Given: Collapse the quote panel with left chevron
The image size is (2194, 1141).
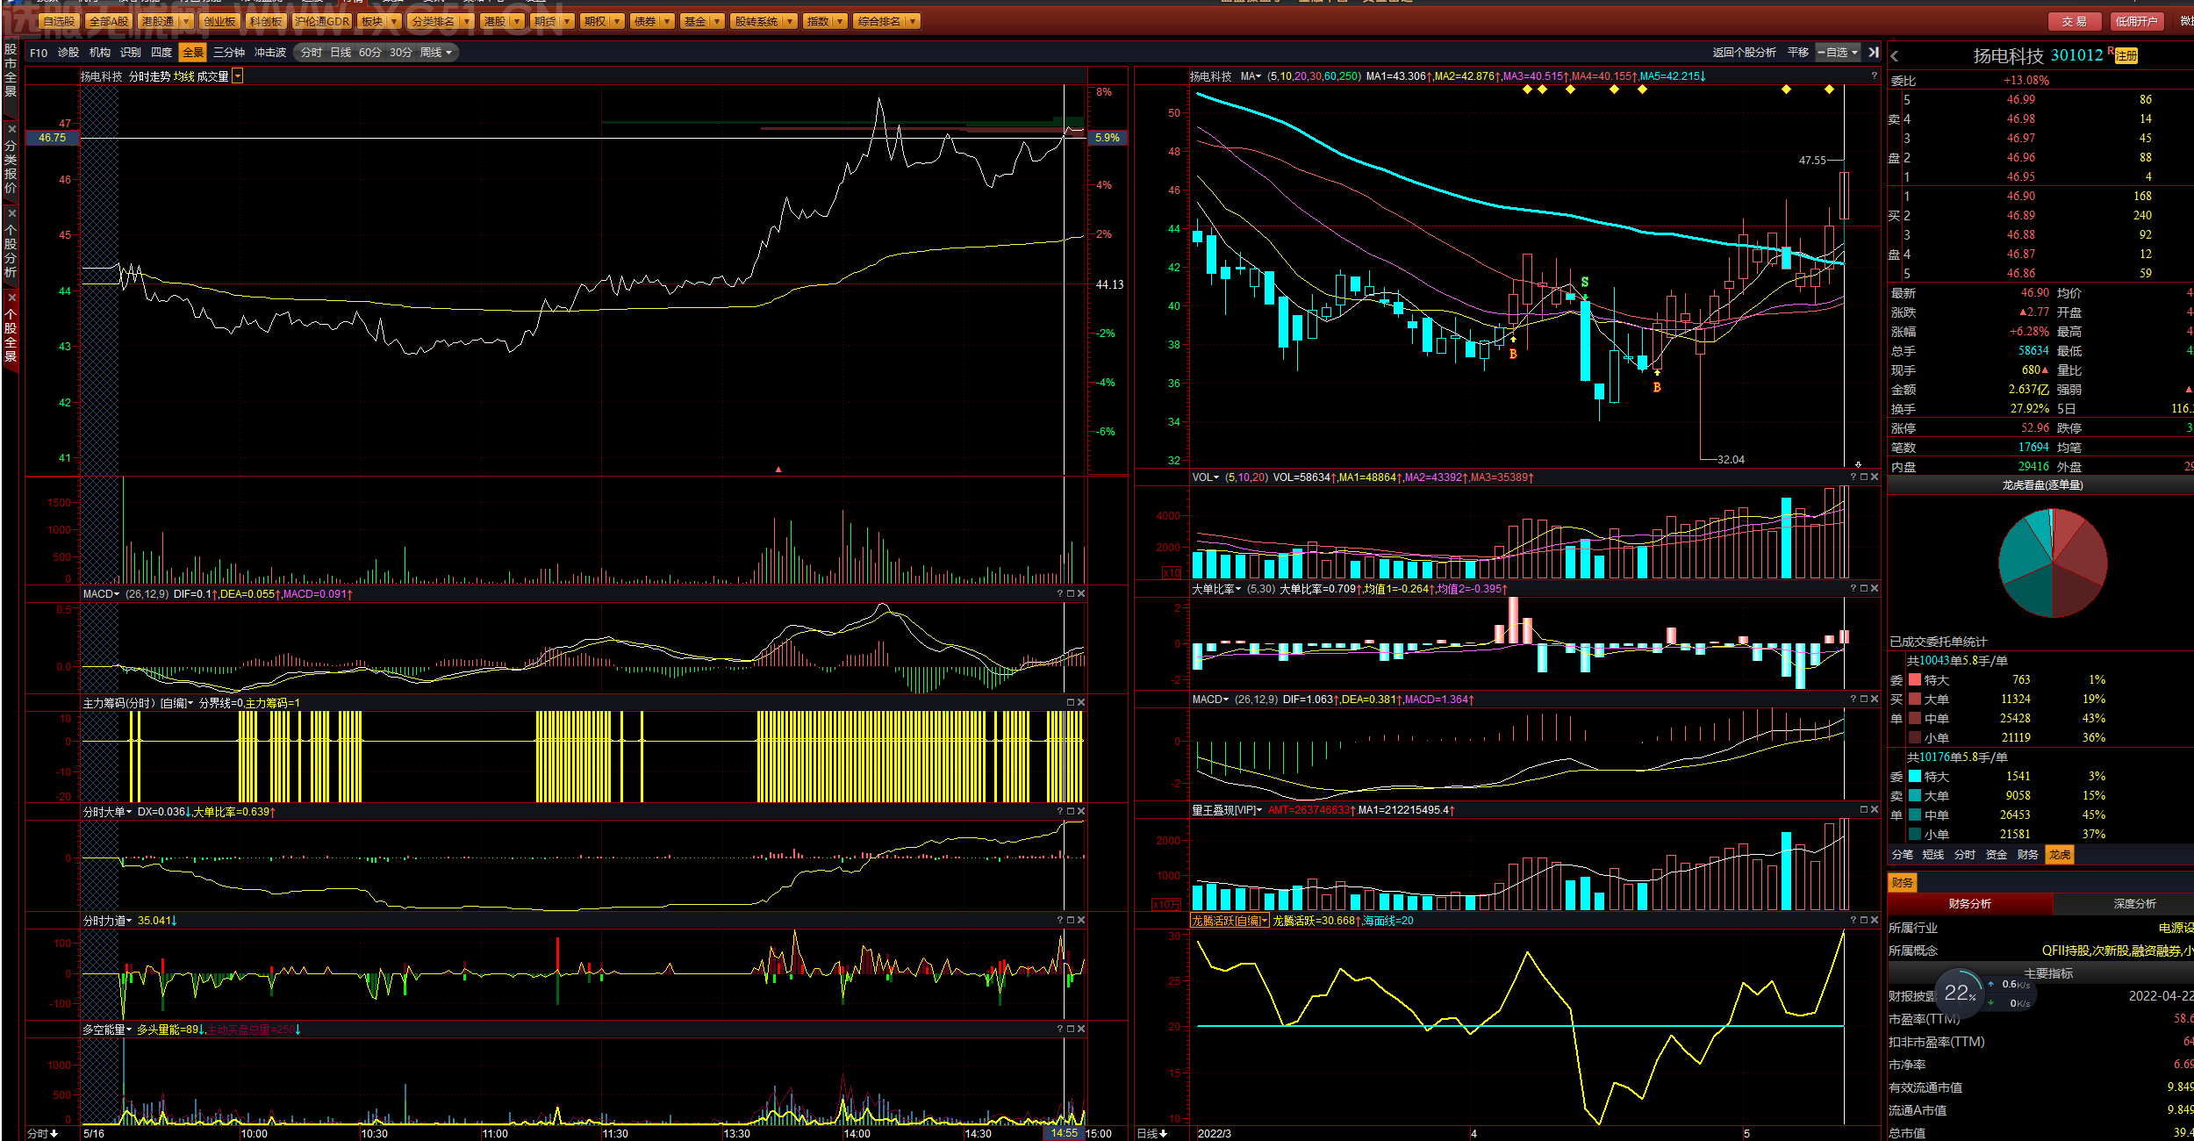Looking at the screenshot, I should pos(1895,56).
